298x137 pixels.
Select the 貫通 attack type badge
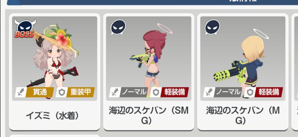point(35,92)
